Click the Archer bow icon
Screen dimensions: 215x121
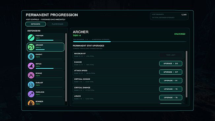click(x=31, y=47)
